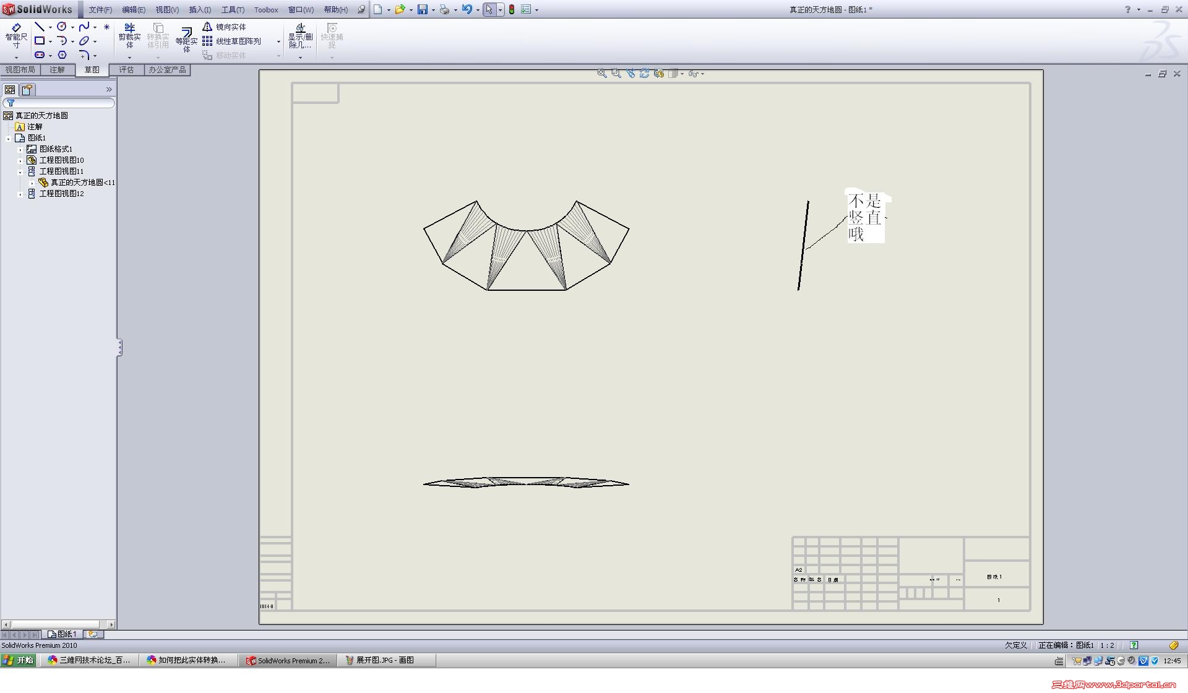Select the Smart Dimension (智能尺寸) tool
This screenshot has width=1188, height=693.
coord(16,35)
